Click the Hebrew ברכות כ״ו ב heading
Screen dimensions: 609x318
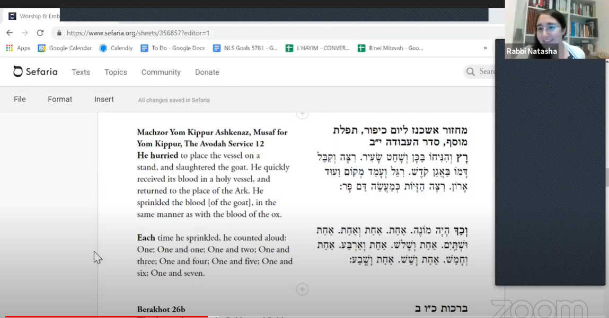coord(441,308)
